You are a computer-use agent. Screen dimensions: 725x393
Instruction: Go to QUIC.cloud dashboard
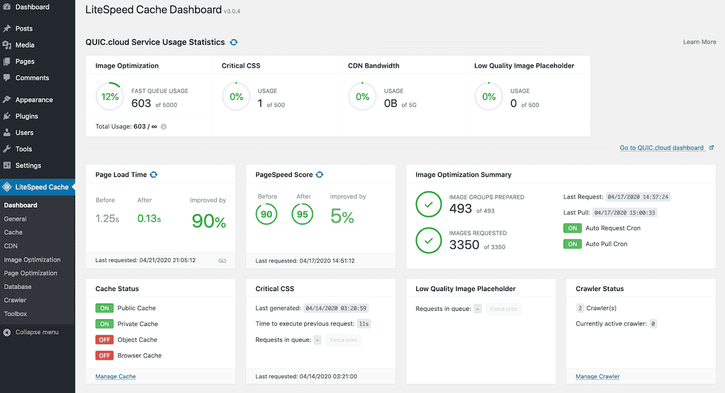pos(662,147)
